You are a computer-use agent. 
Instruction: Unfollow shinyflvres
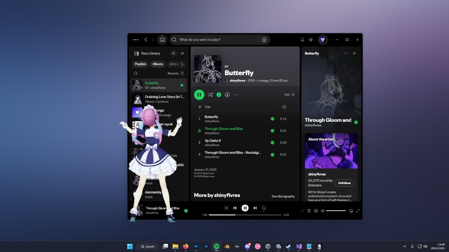click(x=344, y=183)
